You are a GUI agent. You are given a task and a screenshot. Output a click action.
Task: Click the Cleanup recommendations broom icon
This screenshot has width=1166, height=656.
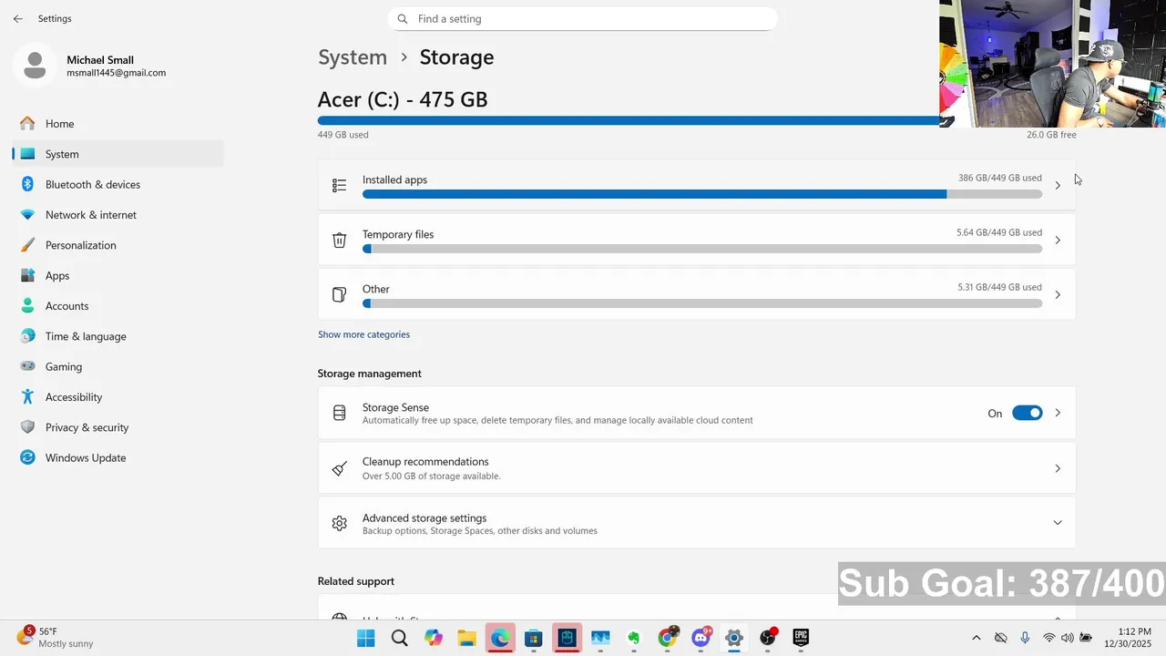pyautogui.click(x=339, y=468)
